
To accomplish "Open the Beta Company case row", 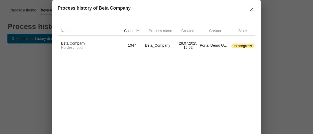I will click(73, 43).
